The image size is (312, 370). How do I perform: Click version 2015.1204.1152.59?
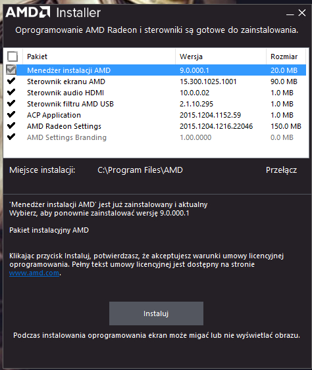tap(210, 115)
